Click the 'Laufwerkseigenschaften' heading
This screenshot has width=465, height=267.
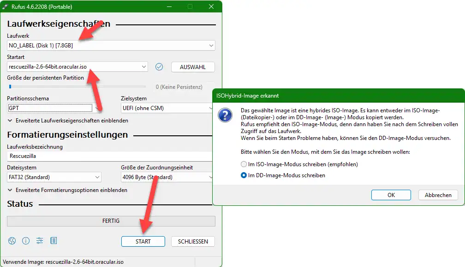59,23
